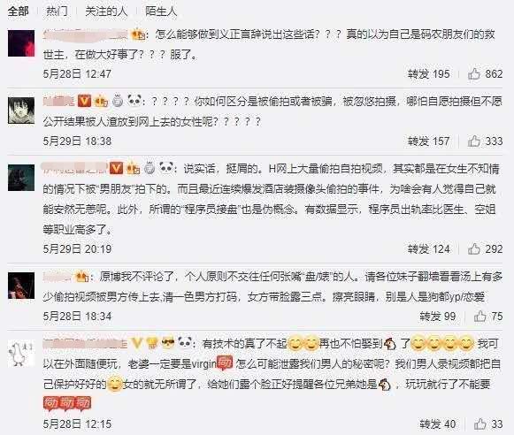Open the anime-face avatar of second commenter
This screenshot has width=514, height=435.
pos(21,111)
